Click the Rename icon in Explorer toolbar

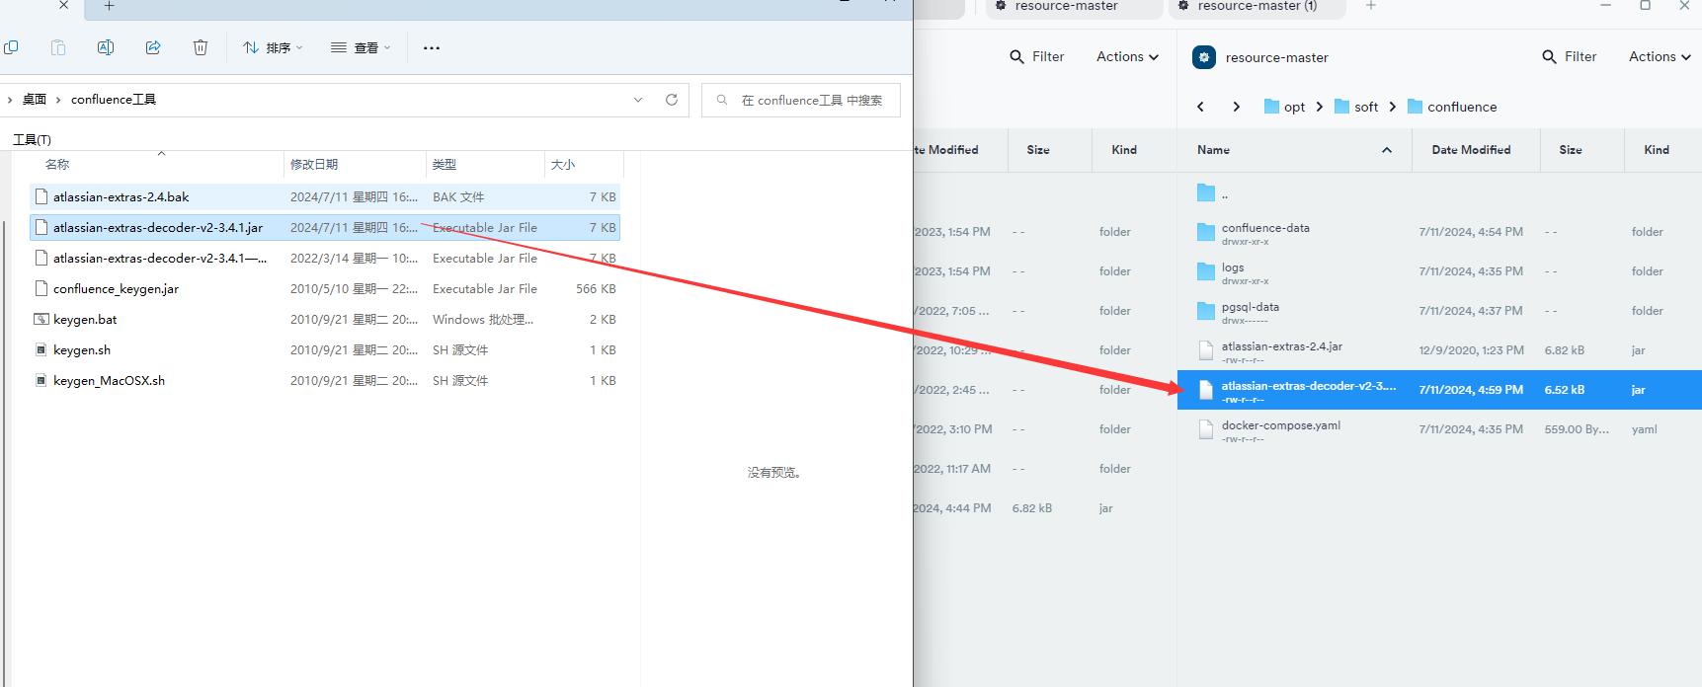pyautogui.click(x=106, y=47)
